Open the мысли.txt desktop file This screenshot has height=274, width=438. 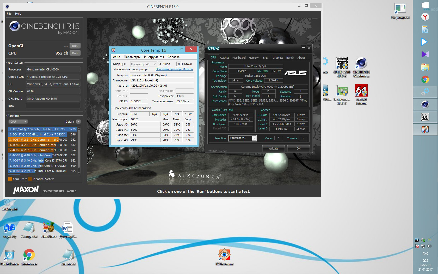68,257
